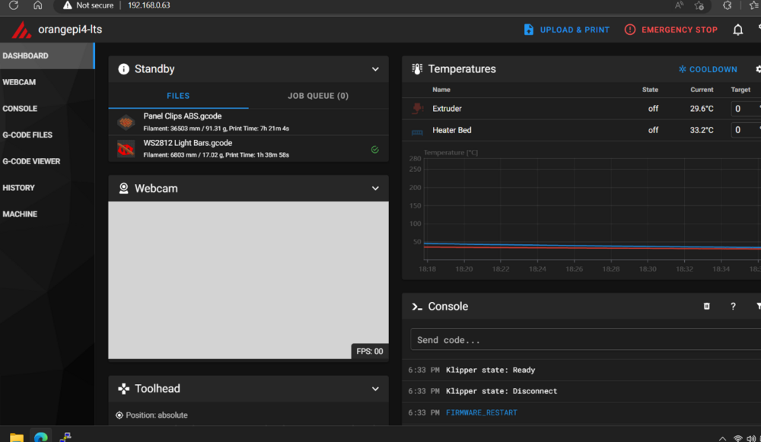The height and width of the screenshot is (442, 761).
Task: Click the Extruder heater icon
Action: (x=417, y=108)
